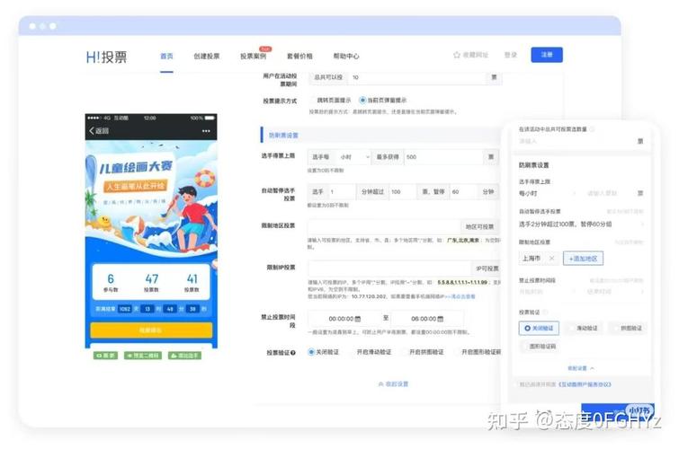Open the 创建投票 menu item
Image resolution: width=679 pixels, height=449 pixels.
(206, 57)
